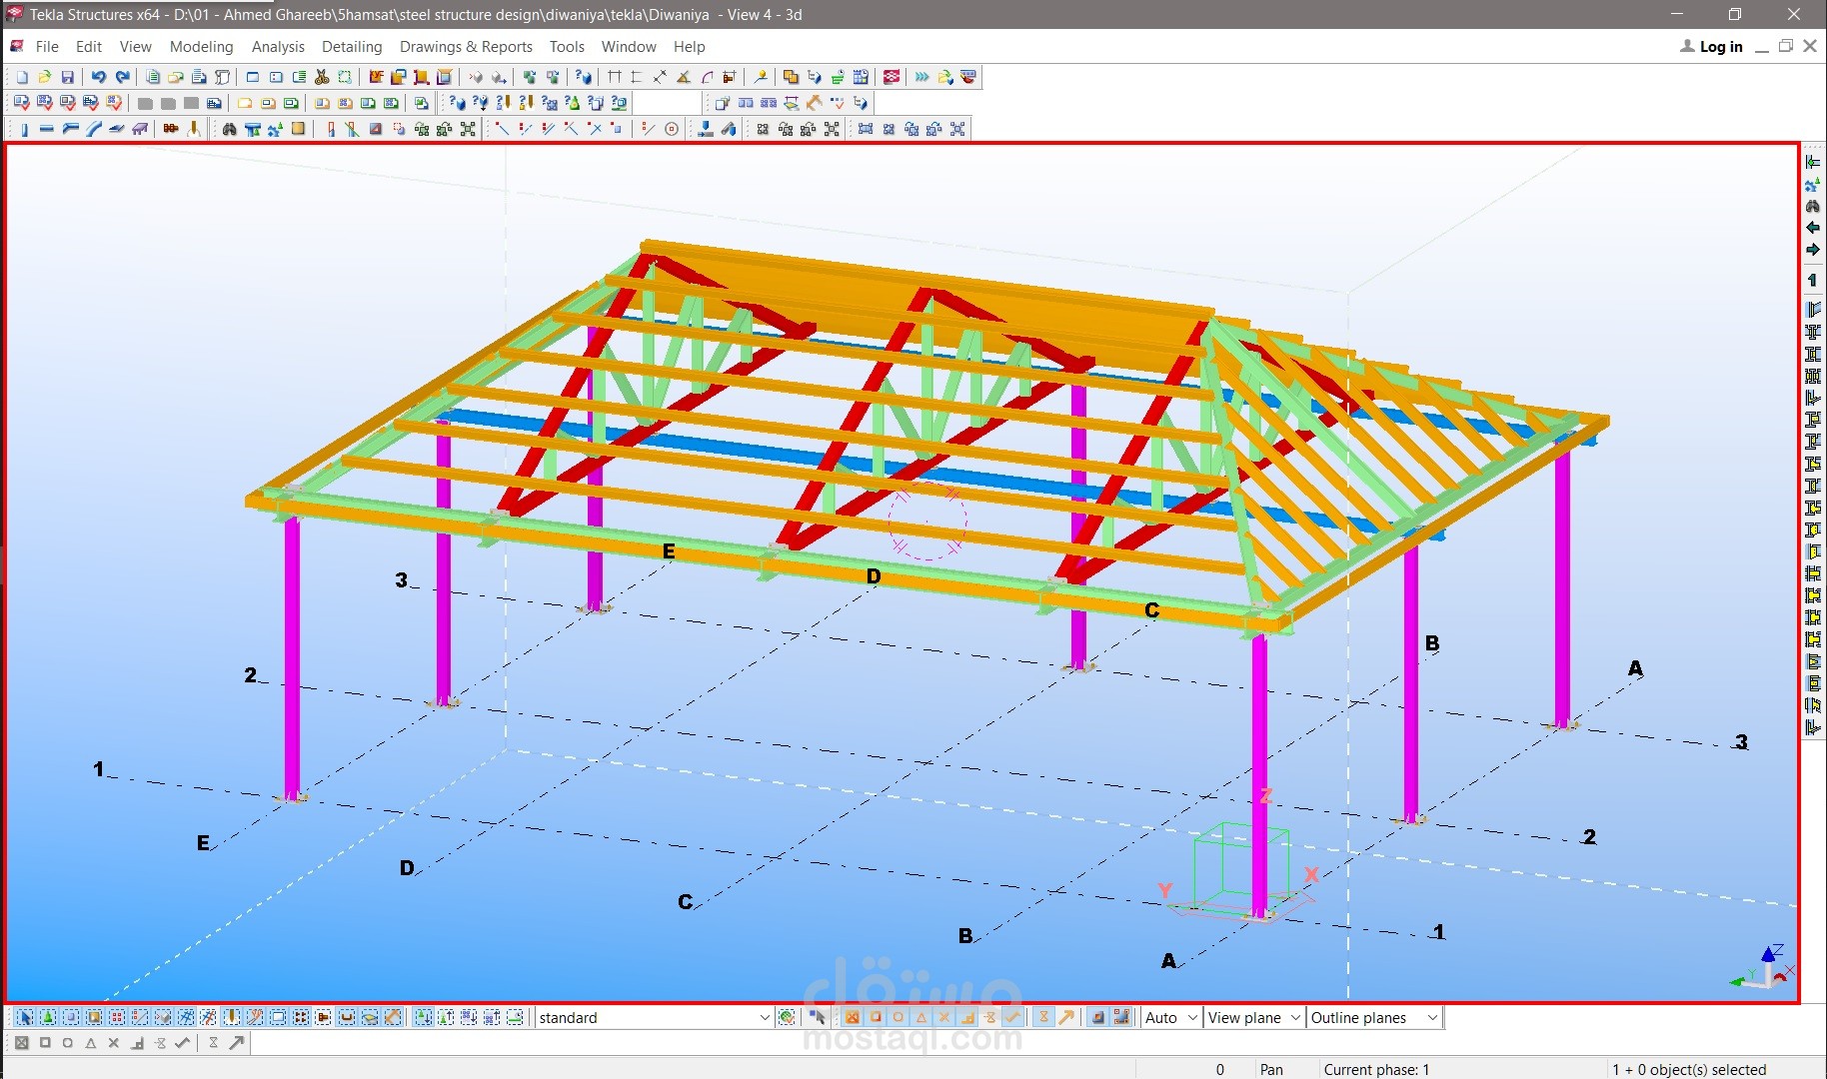Select the Create column tool

pyautogui.click(x=24, y=129)
